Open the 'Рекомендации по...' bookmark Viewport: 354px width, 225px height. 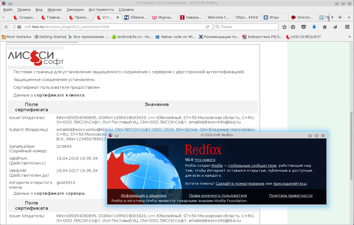(219, 37)
